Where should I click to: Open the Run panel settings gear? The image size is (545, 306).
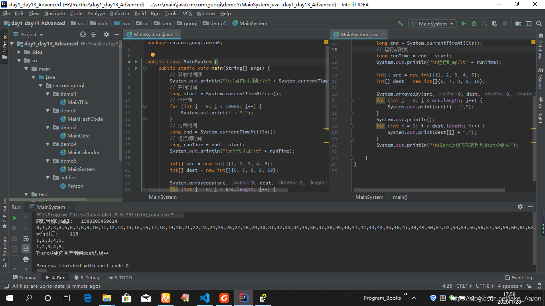[520, 207]
